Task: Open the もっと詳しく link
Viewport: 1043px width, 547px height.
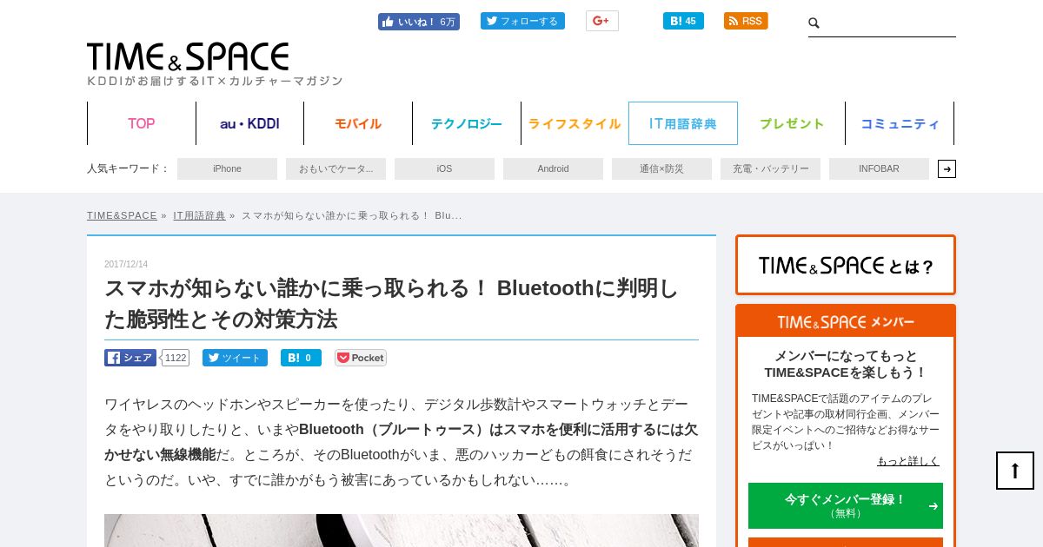Action: pyautogui.click(x=908, y=461)
